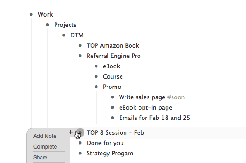246x163 pixels.
Task: Zoom into DTM via its bullet
Action: click(x=64, y=35)
